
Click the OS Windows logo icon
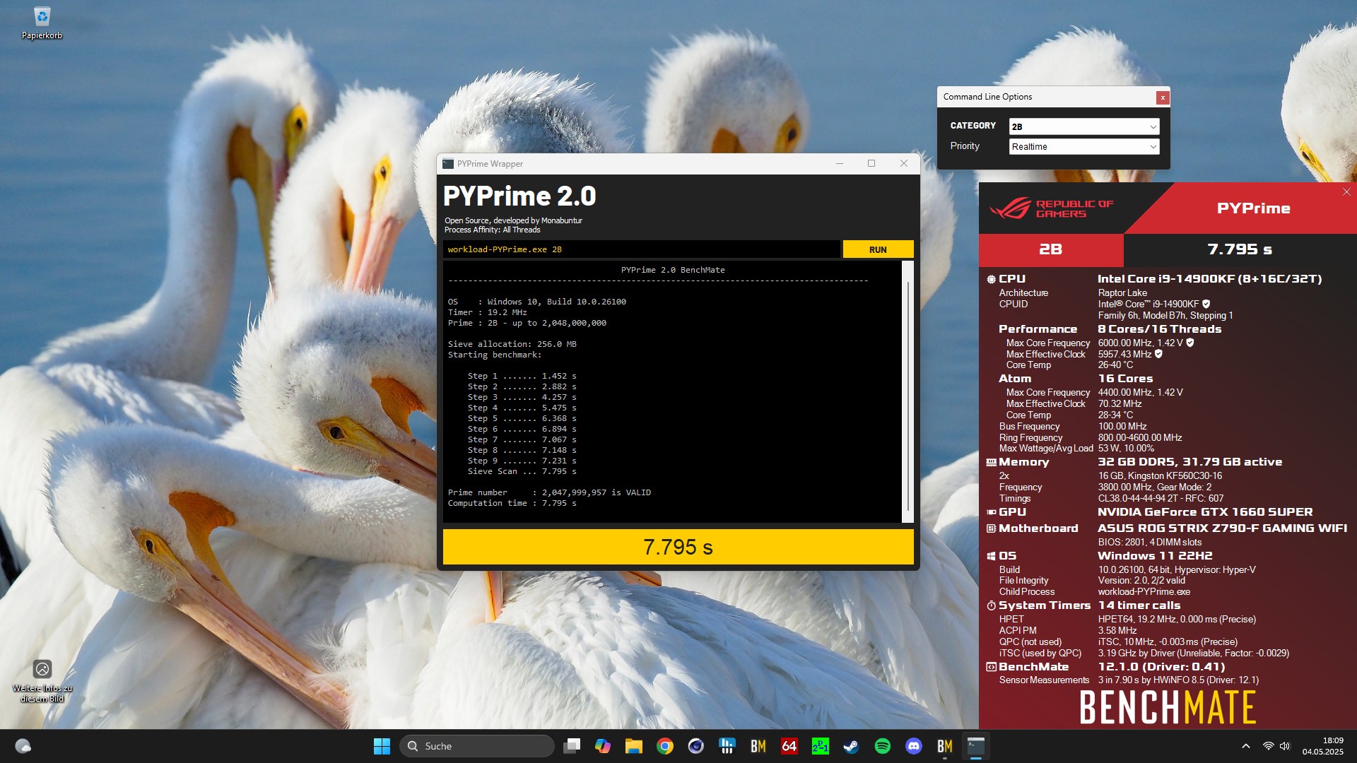991,556
